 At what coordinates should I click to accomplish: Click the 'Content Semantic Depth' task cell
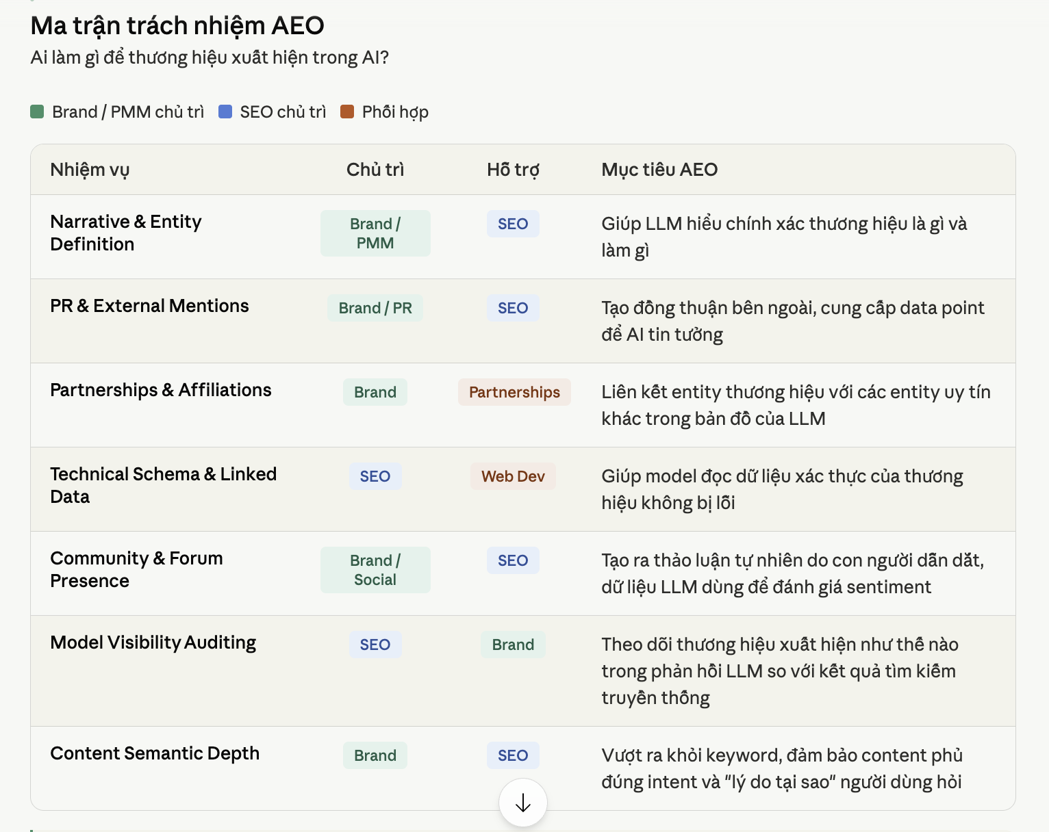155,753
